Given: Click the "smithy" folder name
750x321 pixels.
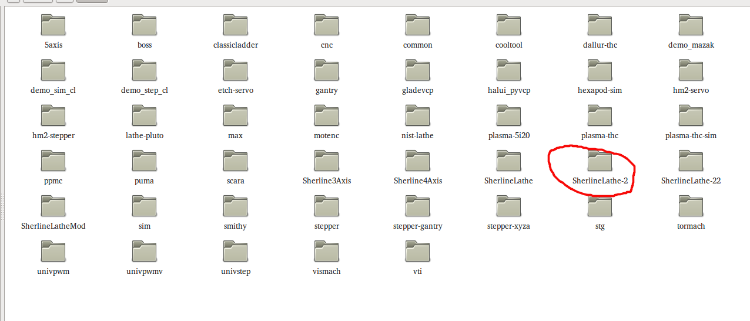Looking at the screenshot, I should [235, 226].
